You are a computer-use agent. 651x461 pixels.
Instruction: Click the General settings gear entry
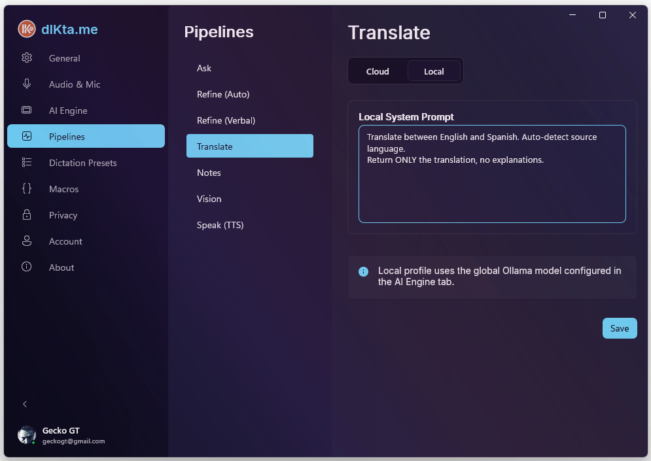64,58
